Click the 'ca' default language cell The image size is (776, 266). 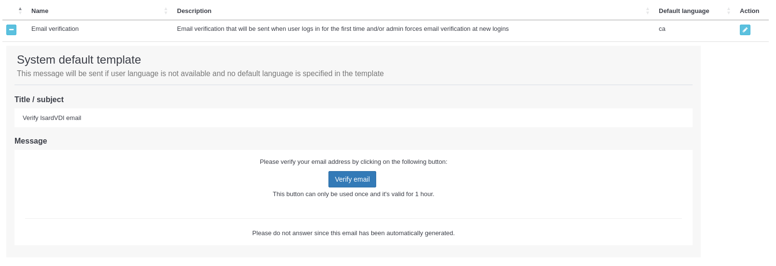point(662,29)
